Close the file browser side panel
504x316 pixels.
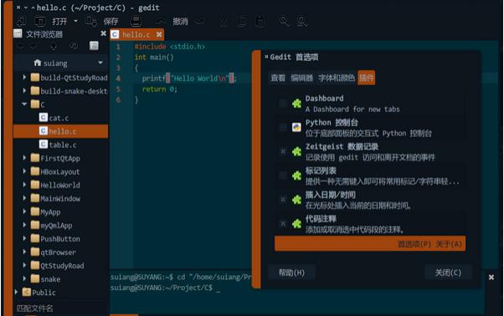(x=103, y=33)
